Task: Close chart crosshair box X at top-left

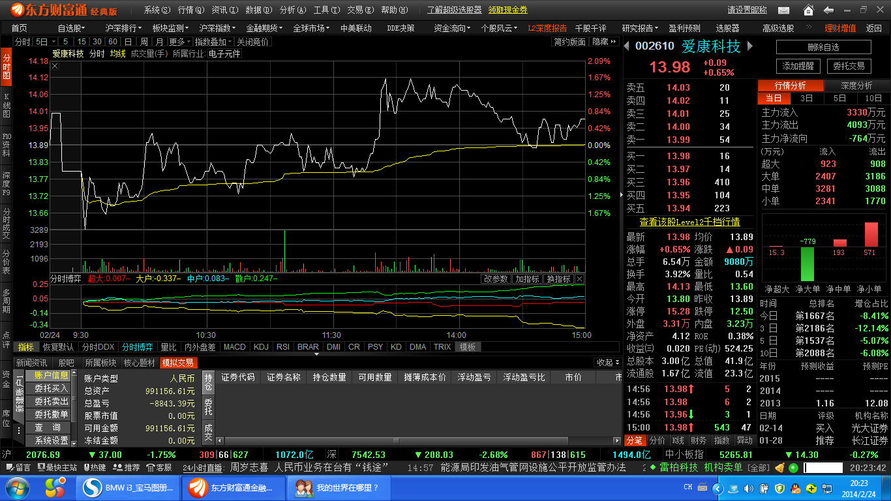Action: 55,66
